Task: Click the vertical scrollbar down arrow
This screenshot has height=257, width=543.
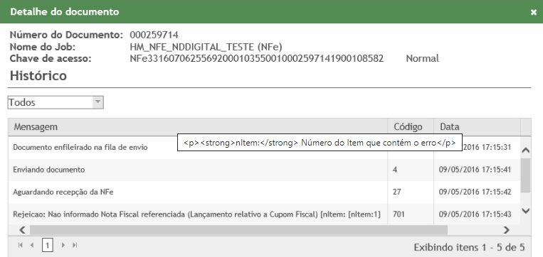Action: [526, 210]
